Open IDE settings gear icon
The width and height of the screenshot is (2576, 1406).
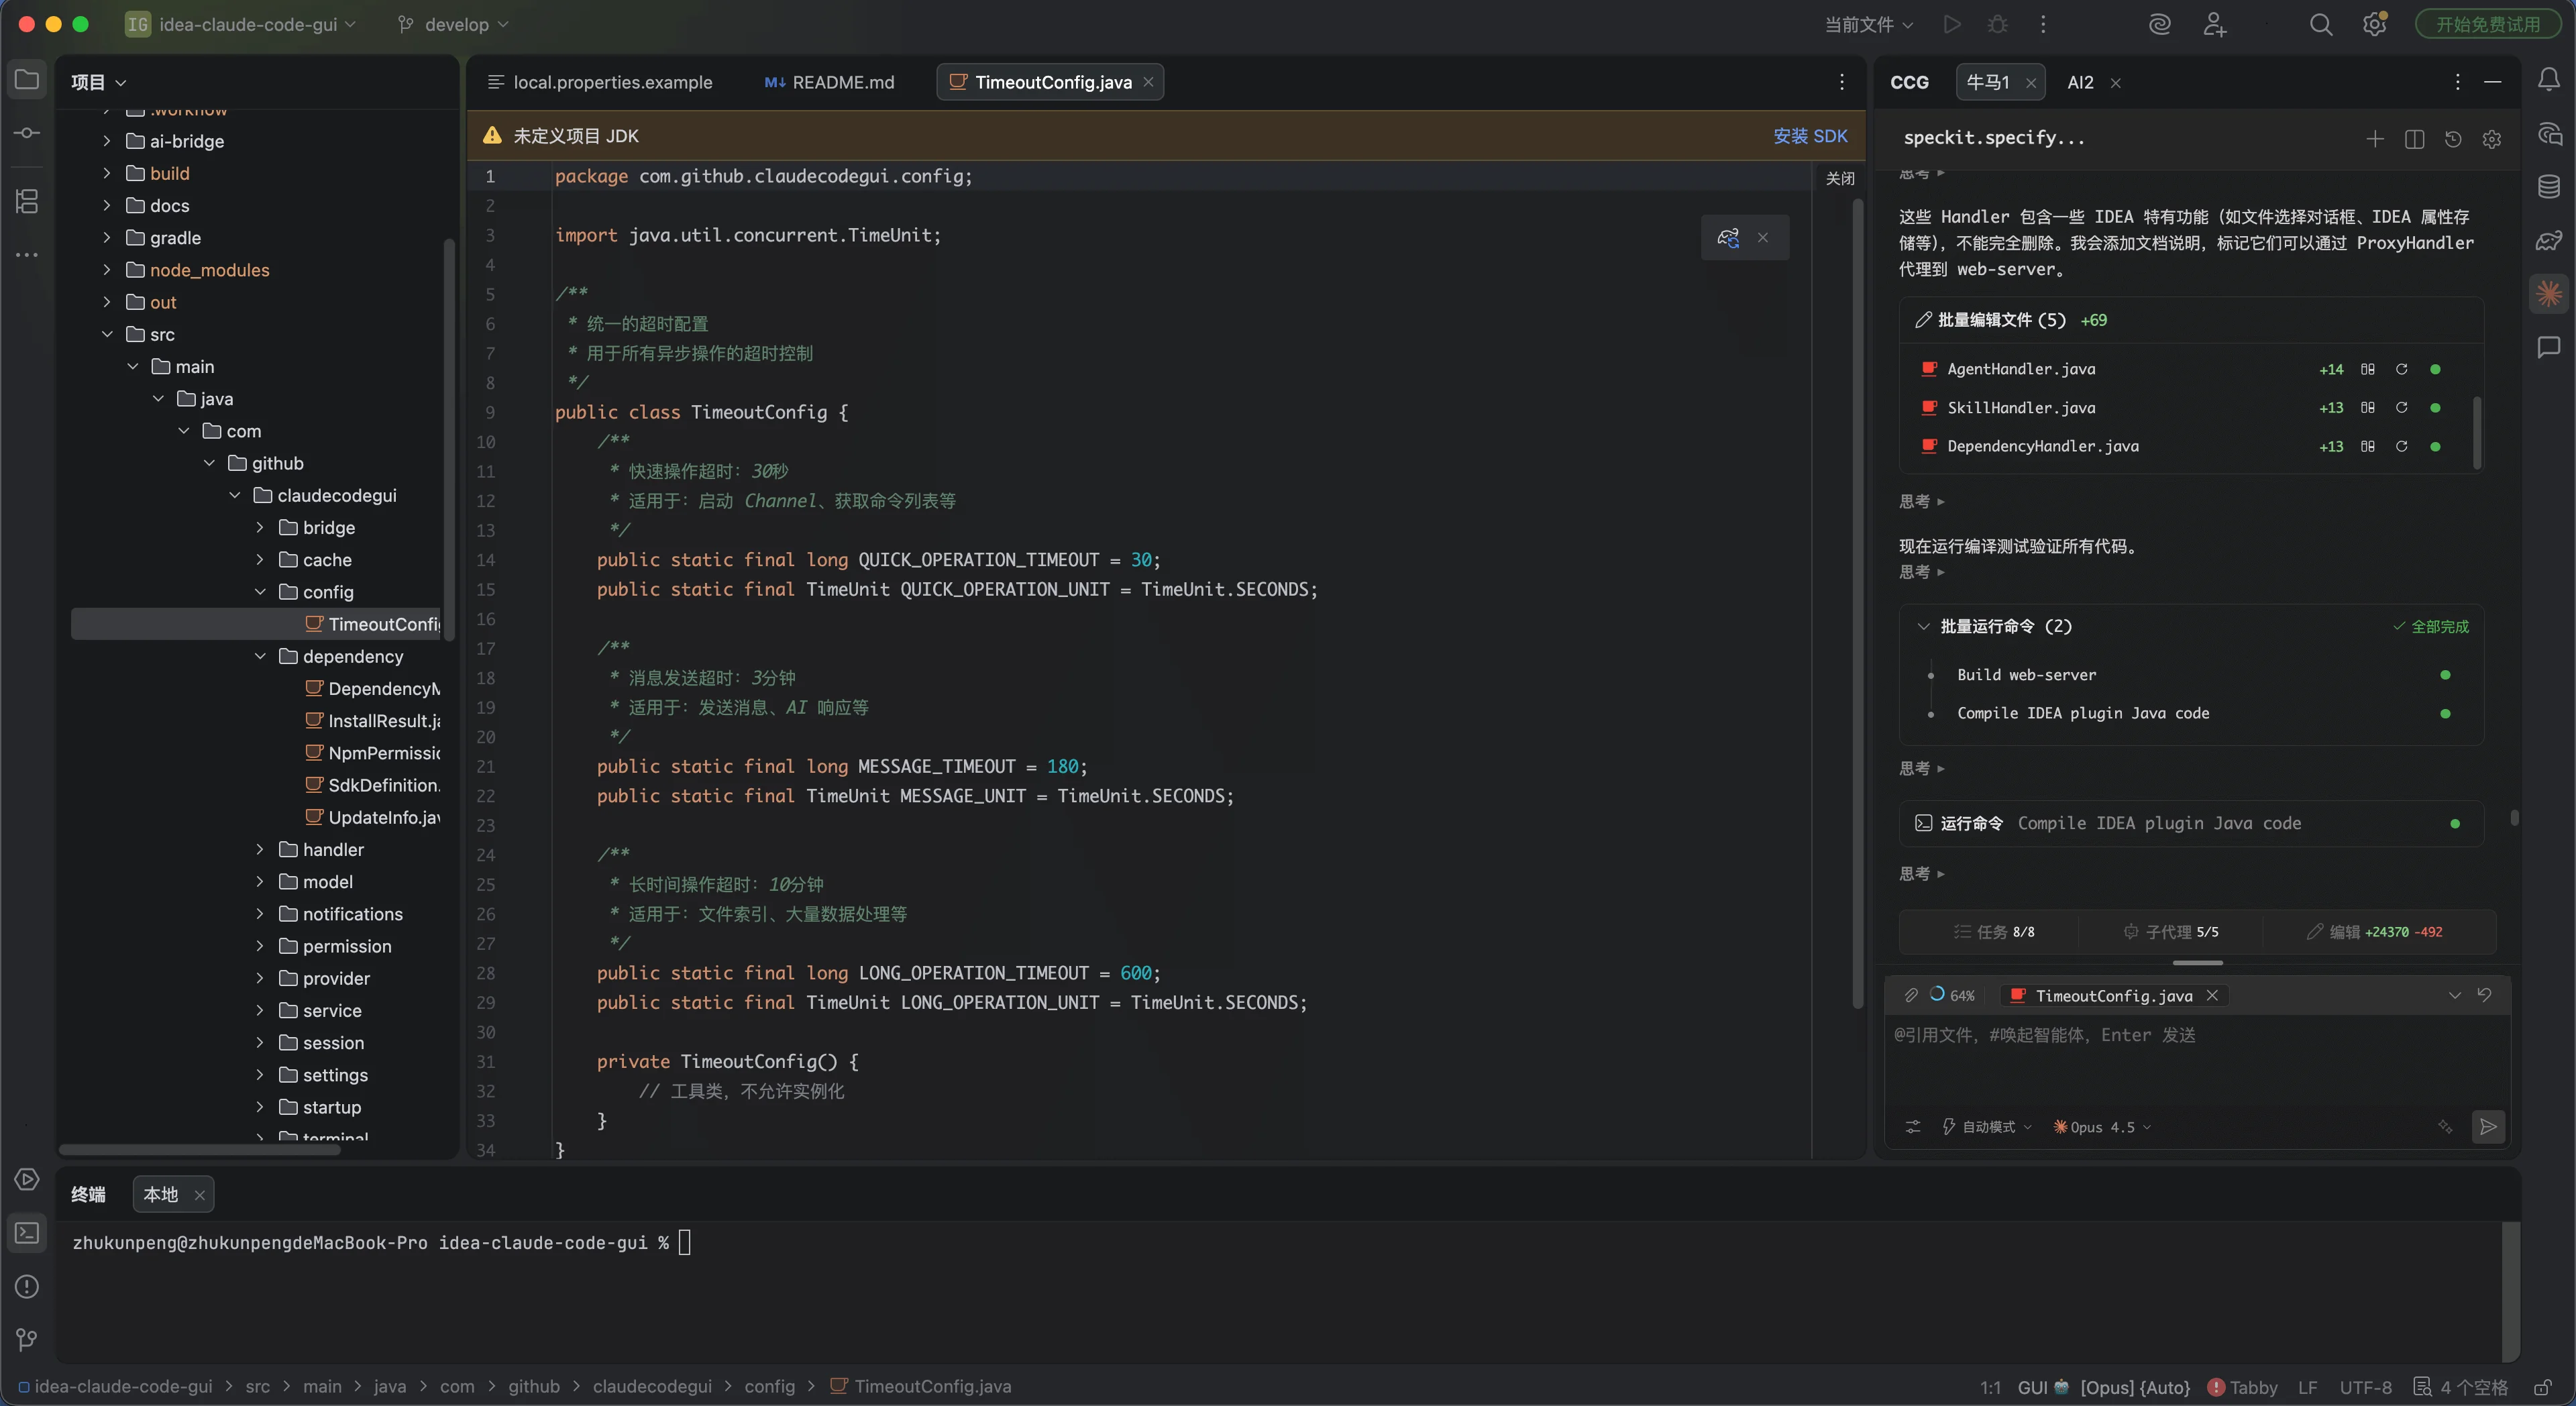(x=2375, y=24)
